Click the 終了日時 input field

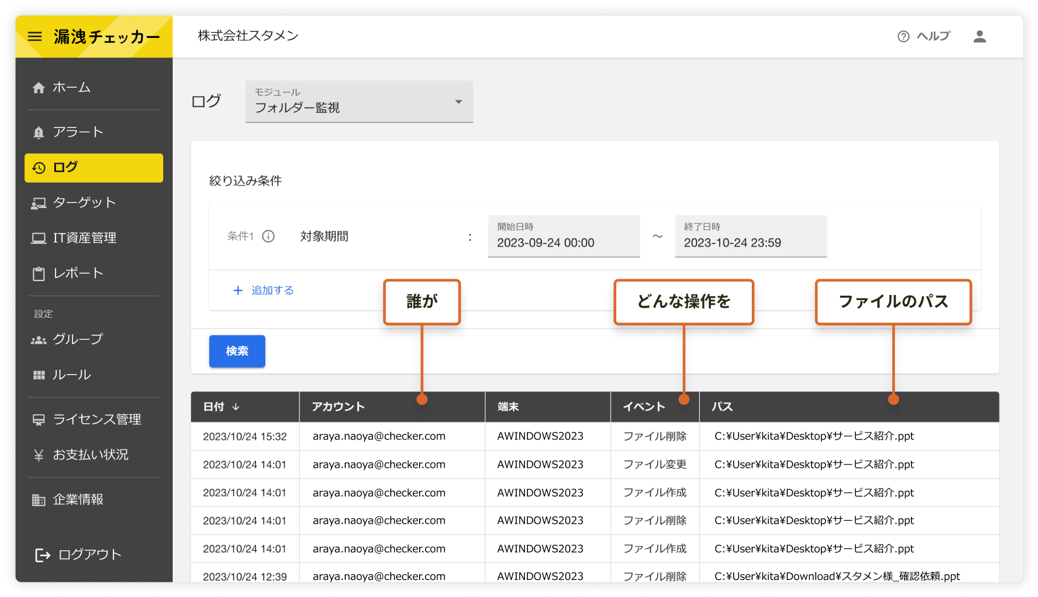tap(751, 236)
